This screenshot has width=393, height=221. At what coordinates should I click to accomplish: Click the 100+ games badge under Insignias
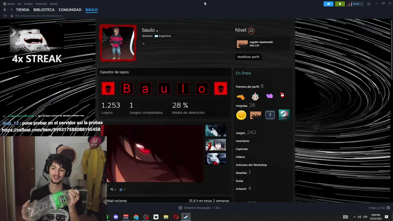pyautogui.click(x=255, y=115)
